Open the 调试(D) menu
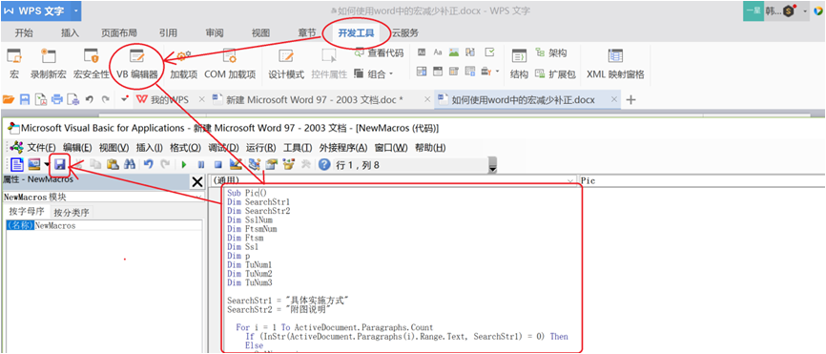This screenshot has width=826, height=354. [223, 148]
